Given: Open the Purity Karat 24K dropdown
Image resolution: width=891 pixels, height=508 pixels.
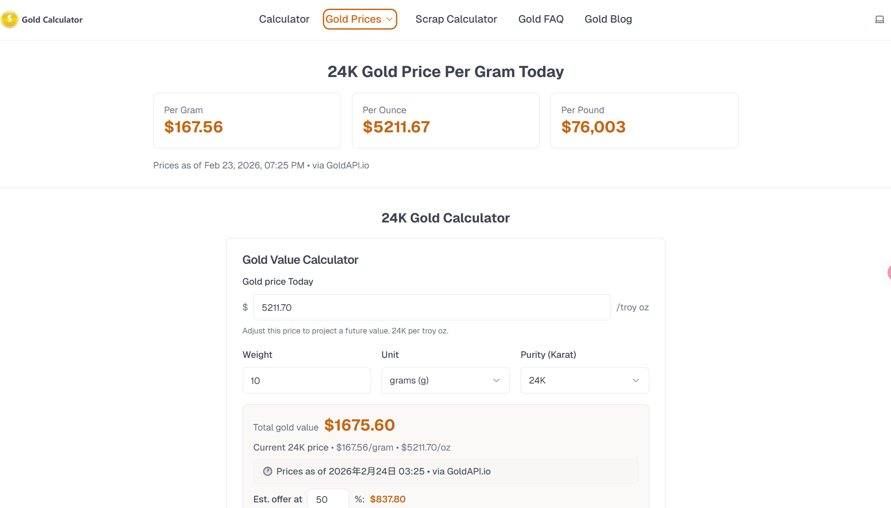Looking at the screenshot, I should [584, 380].
